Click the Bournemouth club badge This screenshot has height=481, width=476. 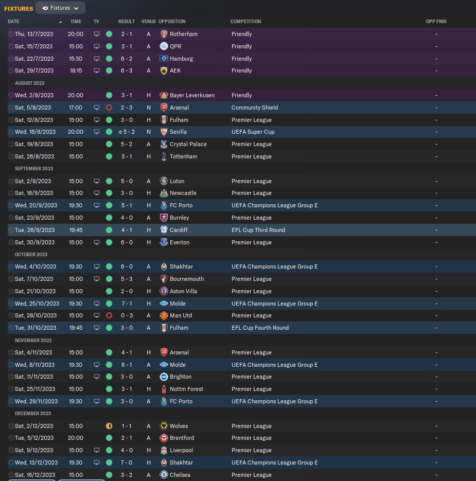point(164,279)
